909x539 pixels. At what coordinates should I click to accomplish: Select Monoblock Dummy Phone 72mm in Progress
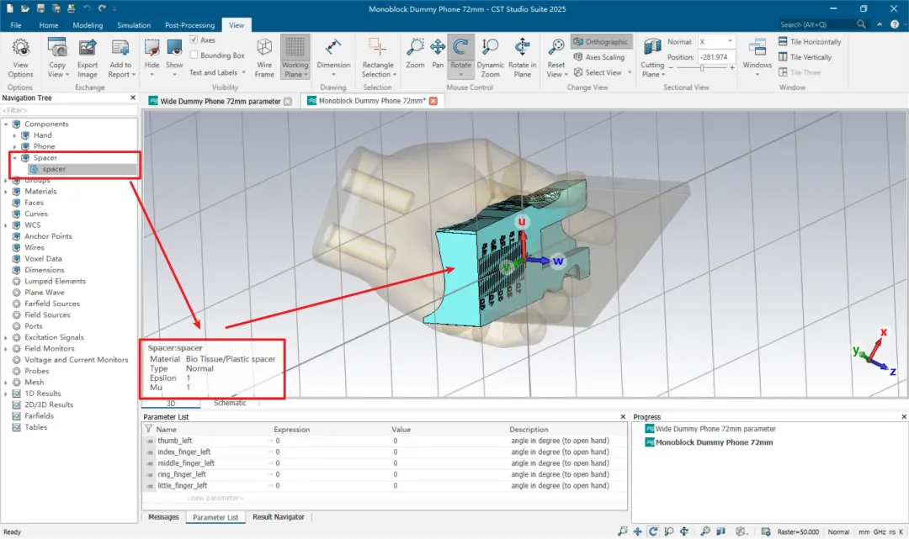[x=714, y=442]
